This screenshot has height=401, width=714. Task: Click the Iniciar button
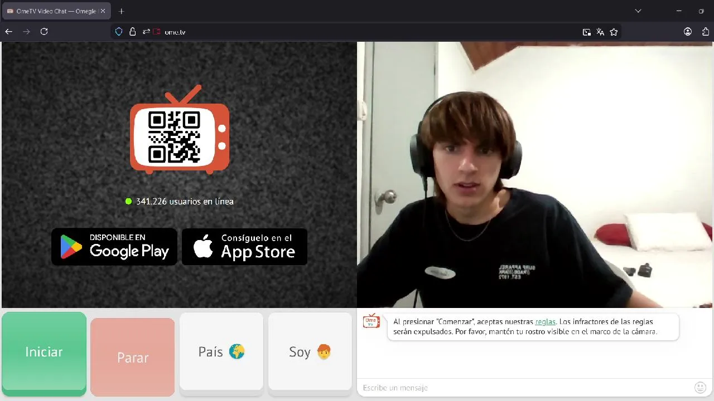coord(44,354)
